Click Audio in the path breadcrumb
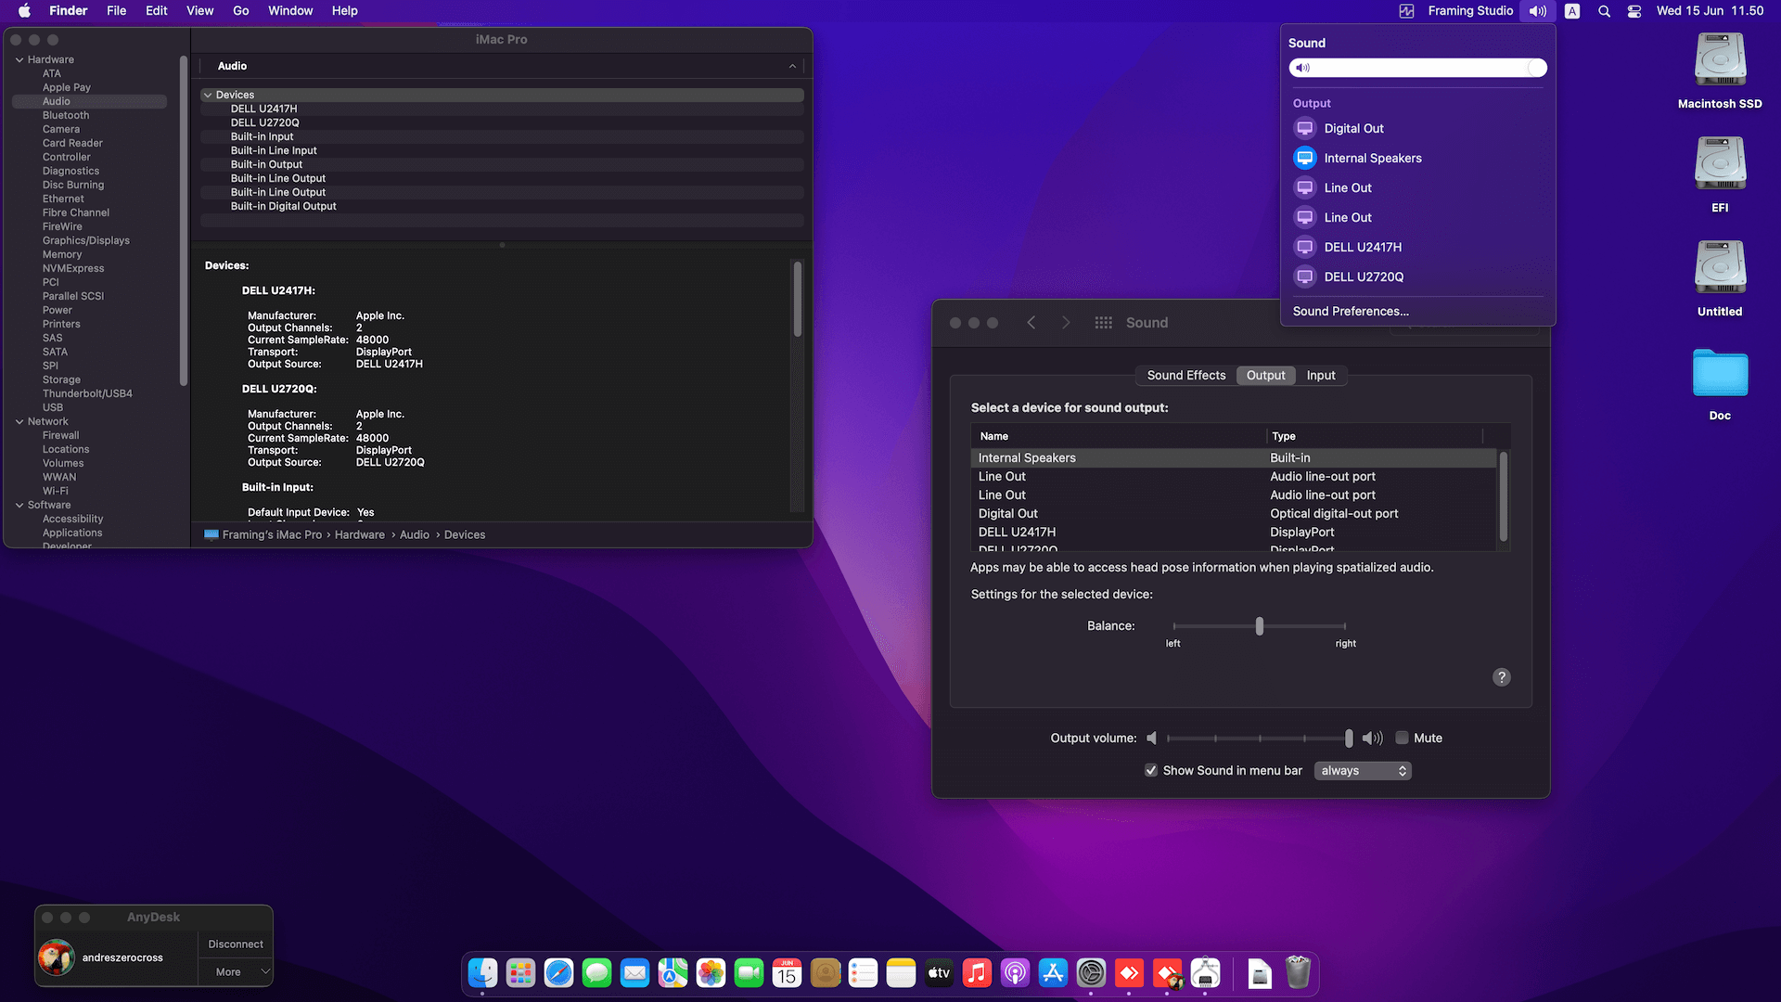Image resolution: width=1781 pixels, height=1002 pixels. 415,535
